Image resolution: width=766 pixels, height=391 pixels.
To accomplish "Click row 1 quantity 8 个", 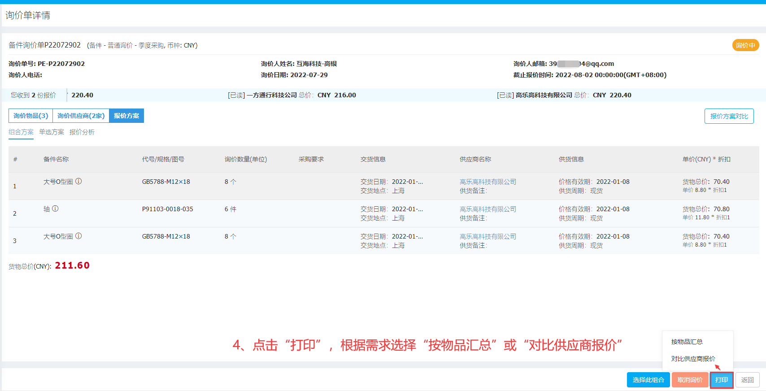I will click(x=231, y=182).
